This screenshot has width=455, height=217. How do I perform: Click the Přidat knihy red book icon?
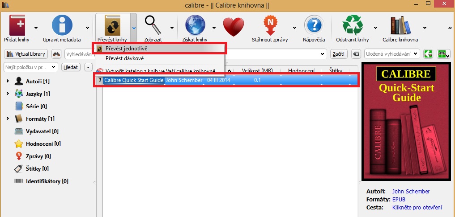(17, 25)
